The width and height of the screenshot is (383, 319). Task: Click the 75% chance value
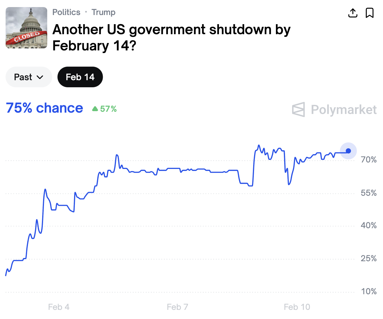45,108
